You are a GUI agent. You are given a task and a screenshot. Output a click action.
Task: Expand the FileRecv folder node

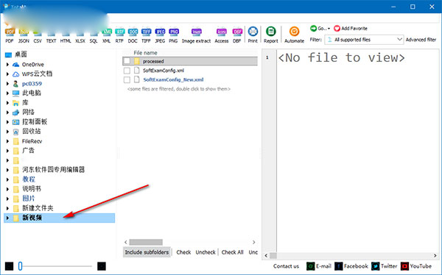7,141
